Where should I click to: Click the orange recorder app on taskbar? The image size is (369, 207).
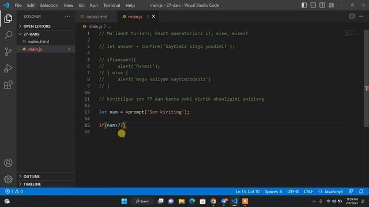(245, 201)
